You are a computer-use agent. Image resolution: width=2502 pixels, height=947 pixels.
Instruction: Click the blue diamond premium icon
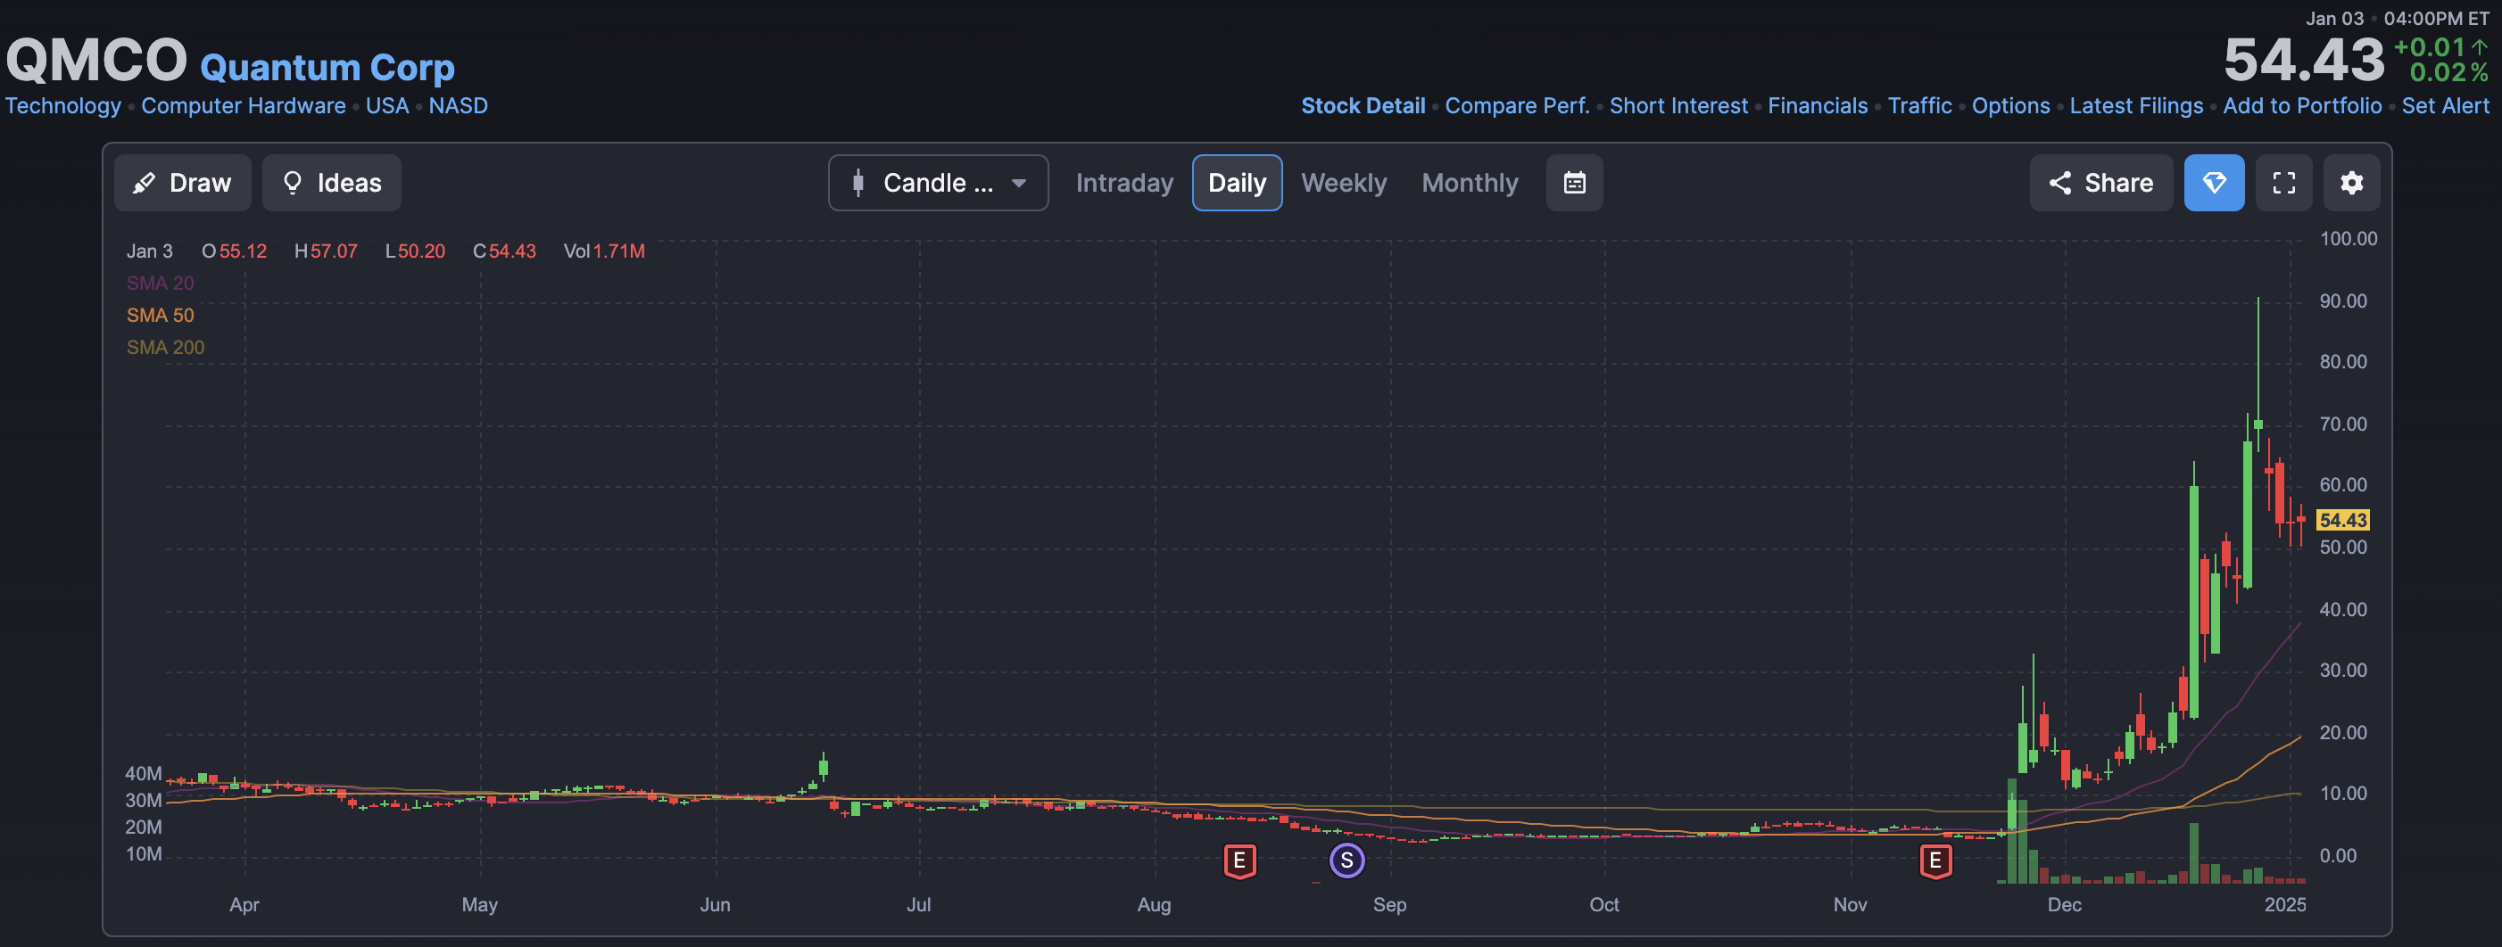(x=2214, y=183)
